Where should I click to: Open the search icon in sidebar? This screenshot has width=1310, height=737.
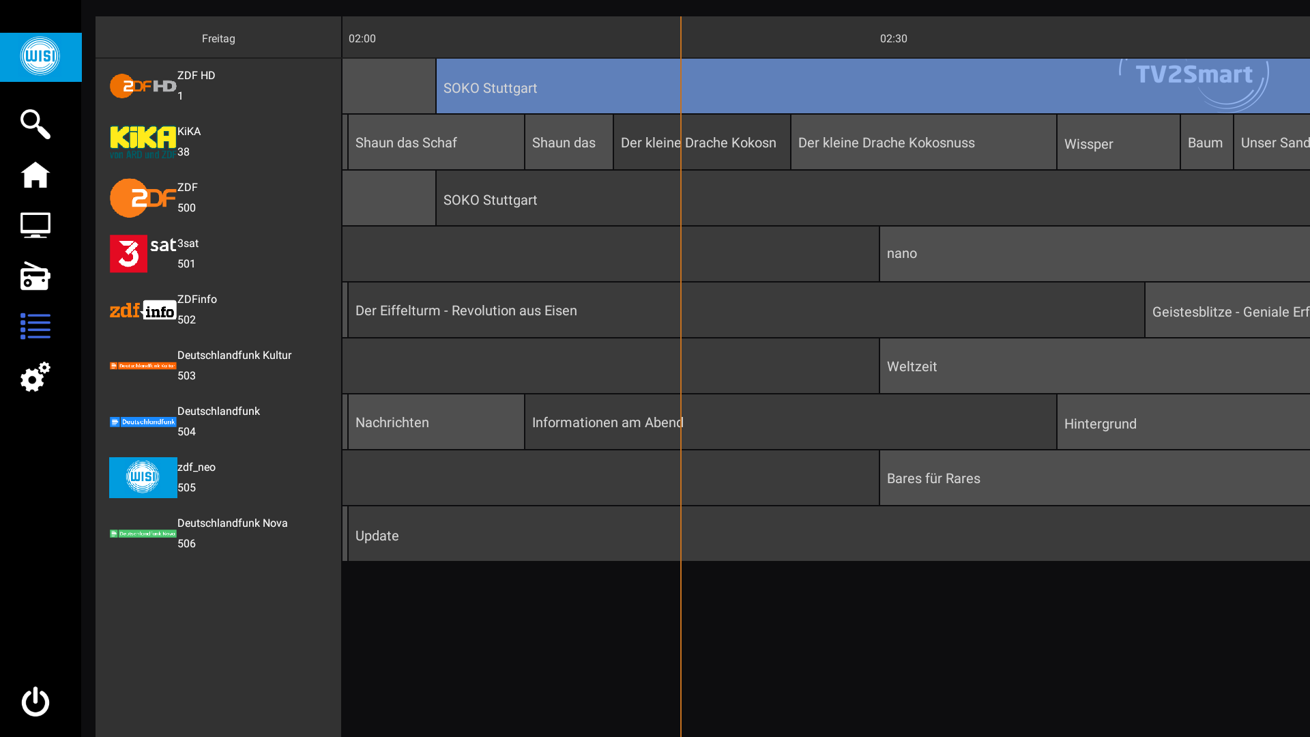click(x=35, y=124)
